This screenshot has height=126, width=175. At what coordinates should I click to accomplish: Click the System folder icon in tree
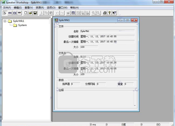[x=15, y=25]
